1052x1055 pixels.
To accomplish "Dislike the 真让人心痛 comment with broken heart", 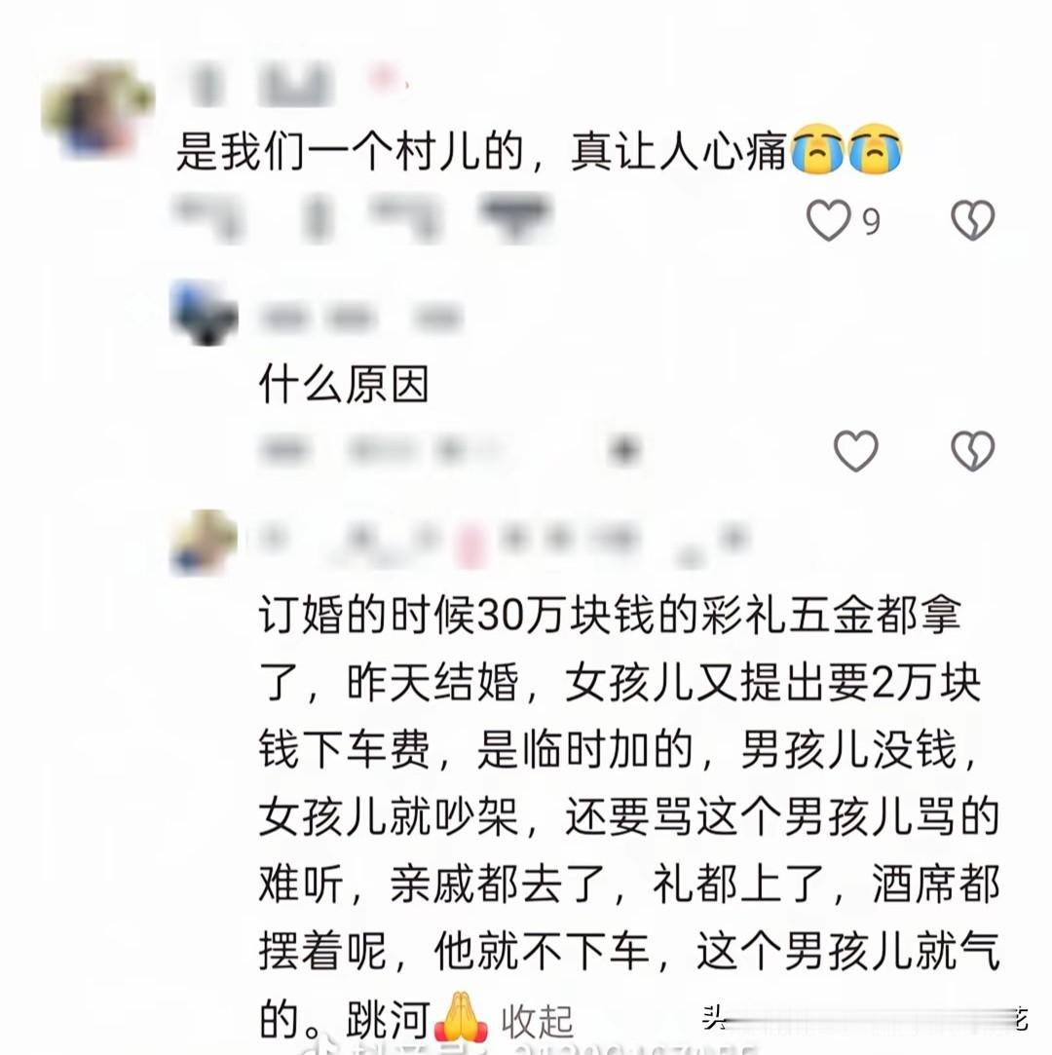I will coord(973,220).
